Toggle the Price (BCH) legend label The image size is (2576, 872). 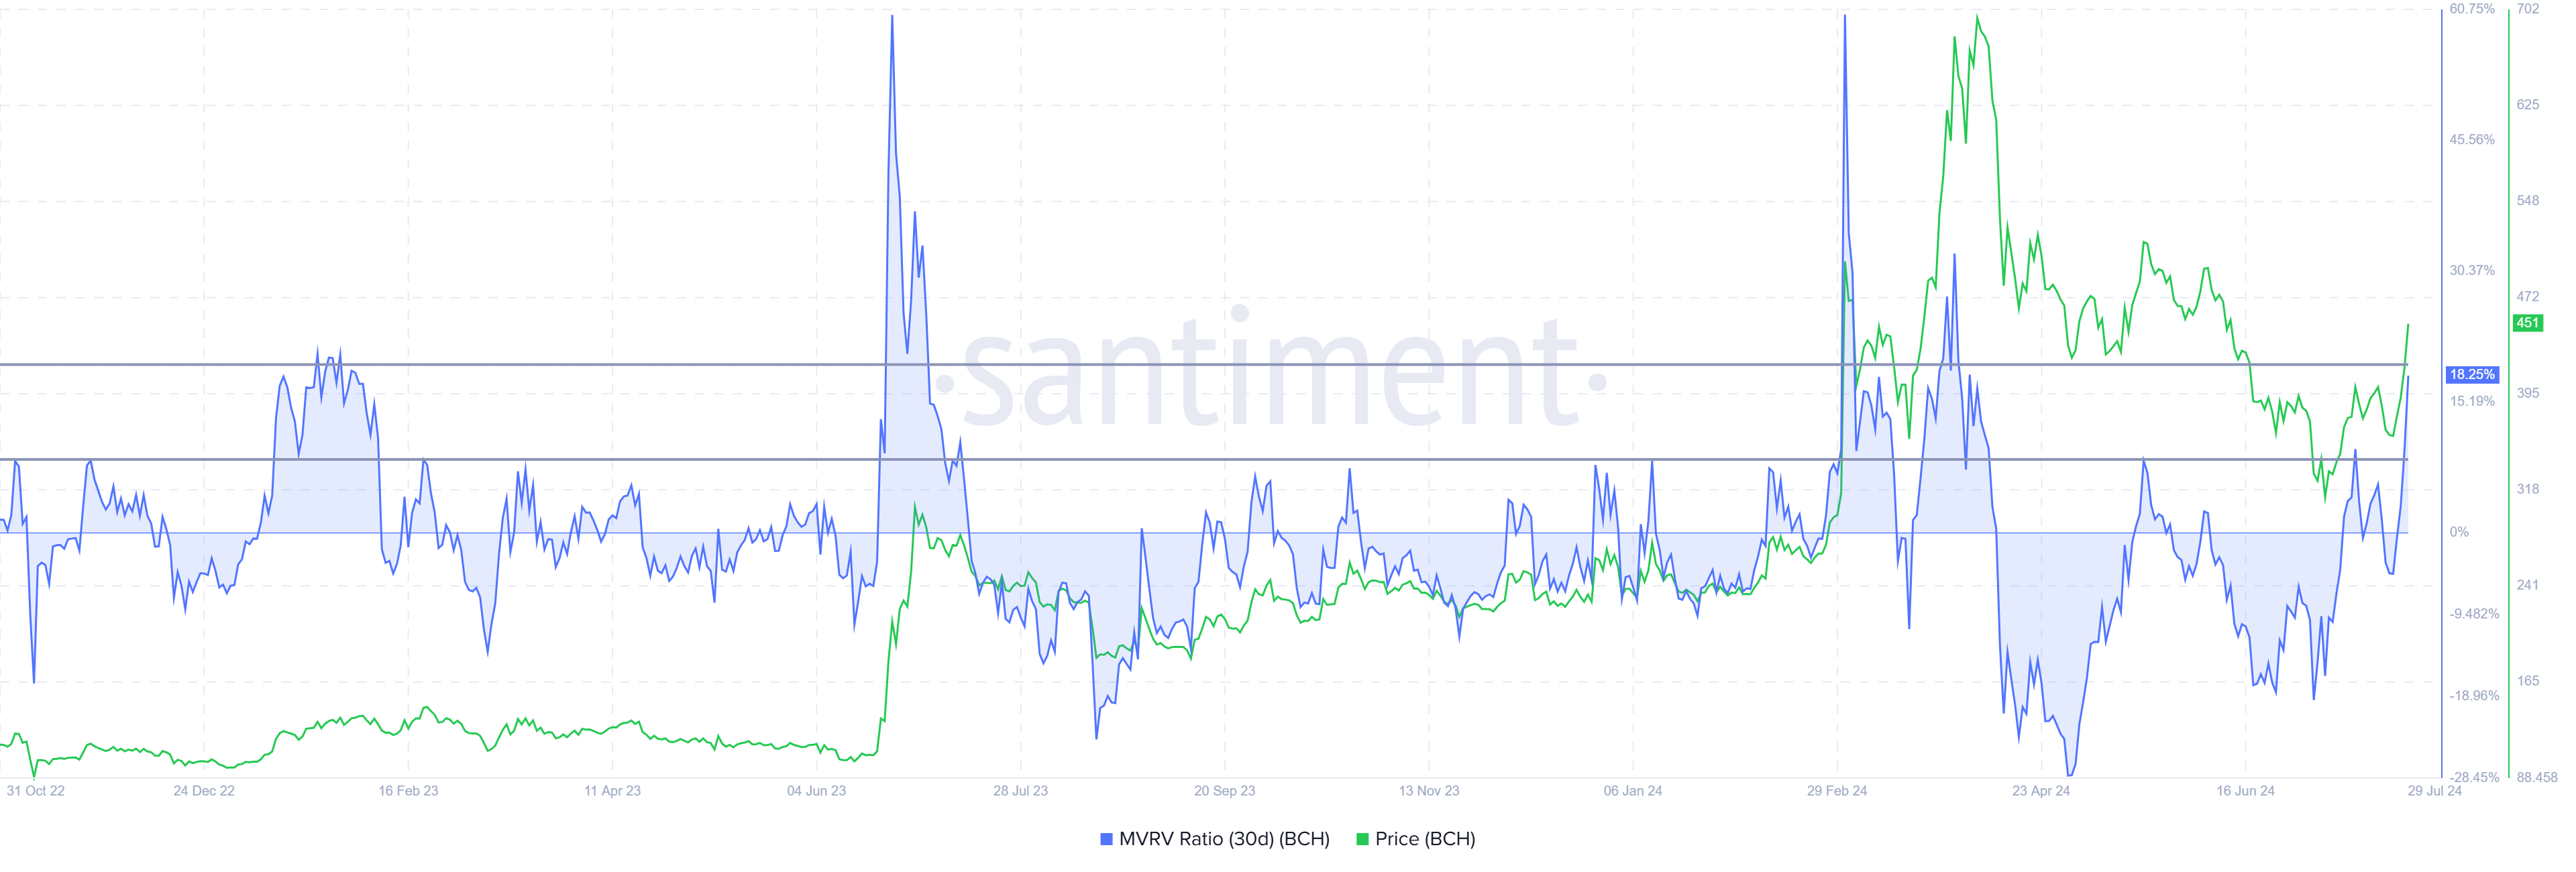(x=1425, y=839)
